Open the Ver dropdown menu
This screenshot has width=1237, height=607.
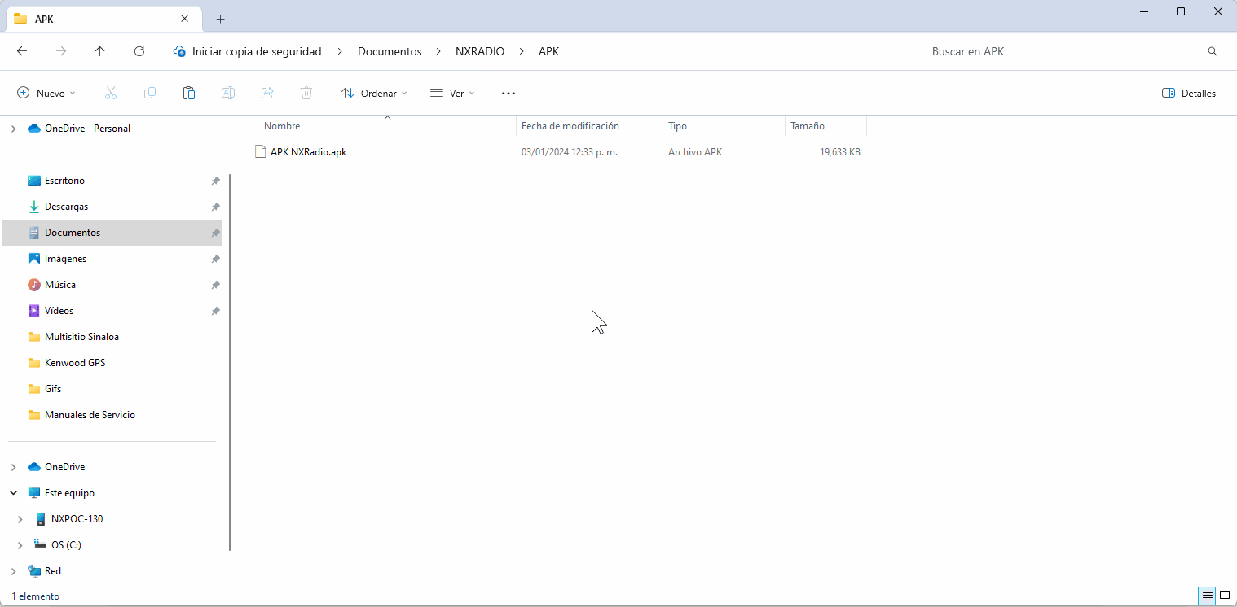pyautogui.click(x=452, y=94)
